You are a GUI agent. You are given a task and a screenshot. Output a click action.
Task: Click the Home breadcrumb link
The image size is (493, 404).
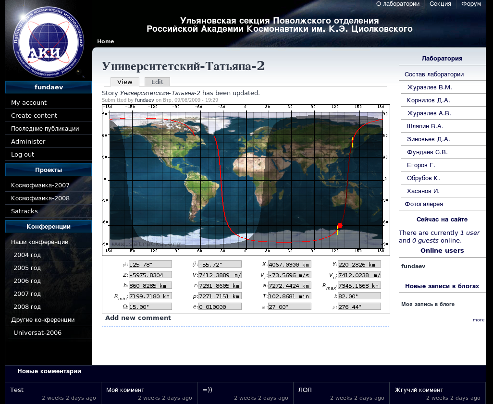click(105, 41)
